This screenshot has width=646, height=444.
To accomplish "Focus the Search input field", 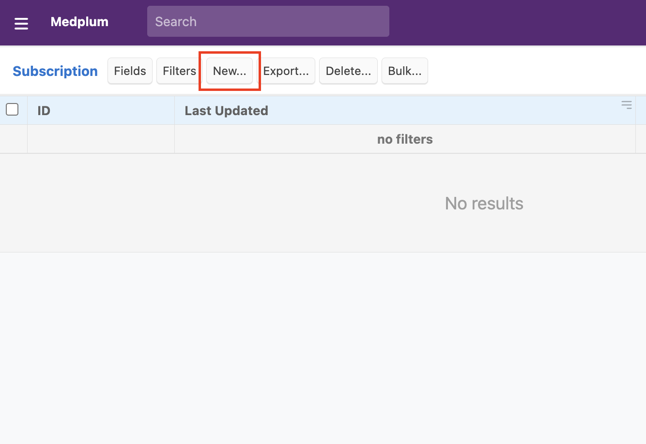I will click(x=268, y=21).
